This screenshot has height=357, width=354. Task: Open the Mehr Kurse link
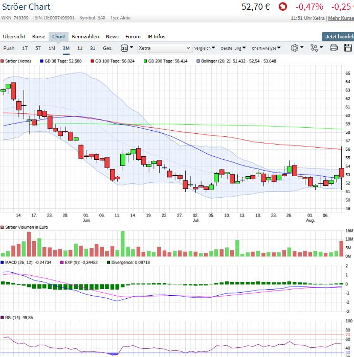coord(341,18)
